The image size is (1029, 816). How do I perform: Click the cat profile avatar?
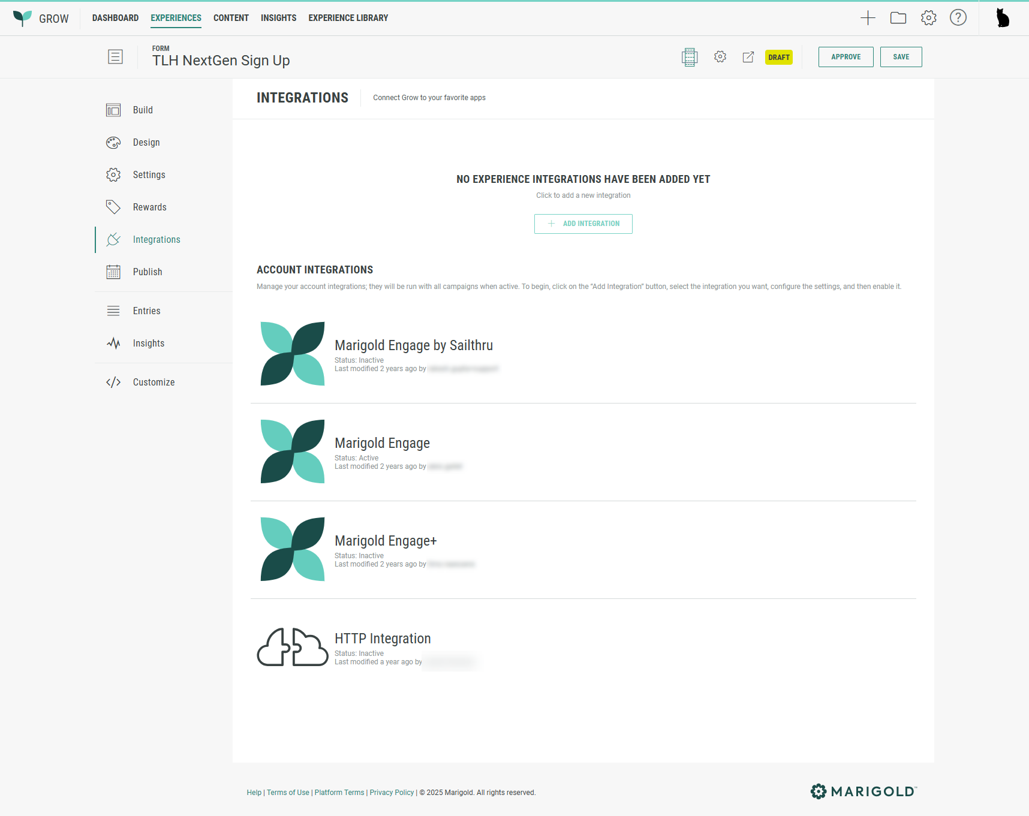1002,18
